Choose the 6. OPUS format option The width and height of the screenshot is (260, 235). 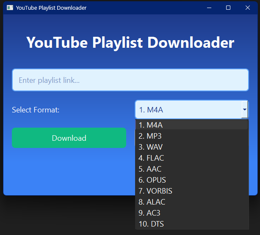[x=192, y=180]
